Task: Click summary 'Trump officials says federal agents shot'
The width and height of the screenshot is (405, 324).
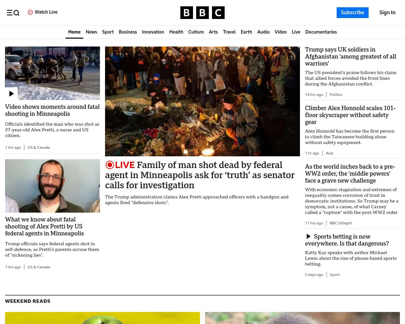Action: point(52,249)
